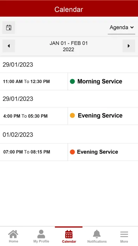The image size is (138, 246).
Task: Open the More hamburger menu
Action: pyautogui.click(x=124, y=234)
